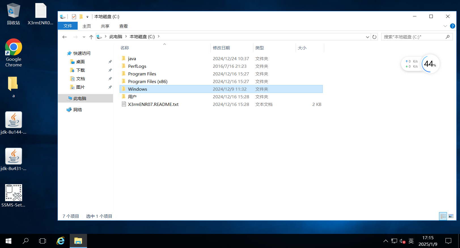Switch to the 共享 ribbon tab
Viewport: 460px width, 248px height.
105,26
